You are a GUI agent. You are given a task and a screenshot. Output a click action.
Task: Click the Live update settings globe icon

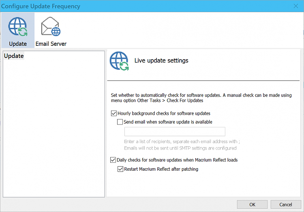[119, 61]
